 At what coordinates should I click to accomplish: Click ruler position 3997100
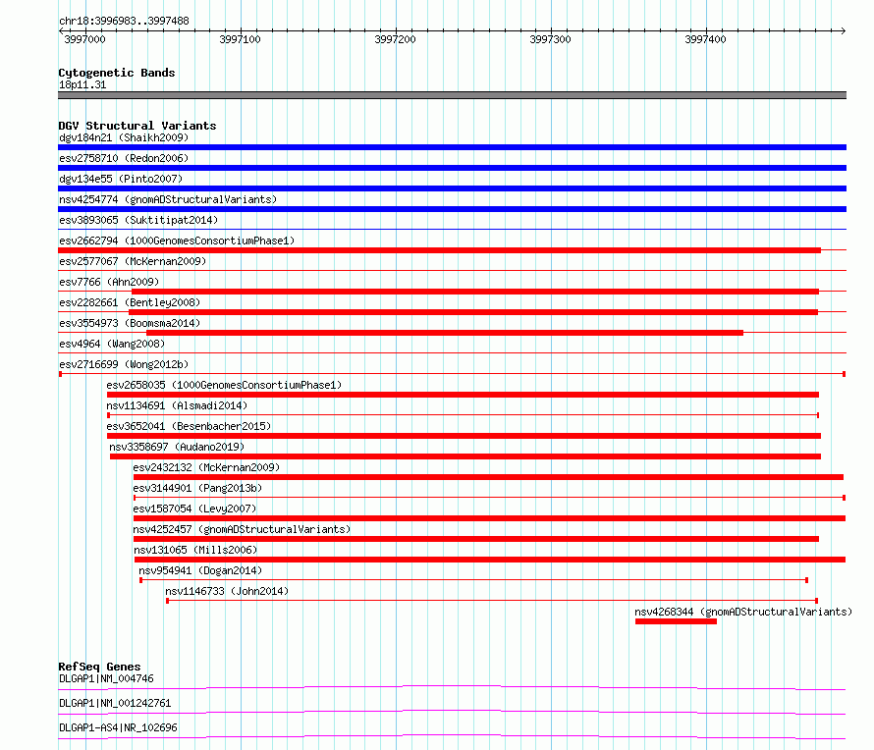click(240, 39)
